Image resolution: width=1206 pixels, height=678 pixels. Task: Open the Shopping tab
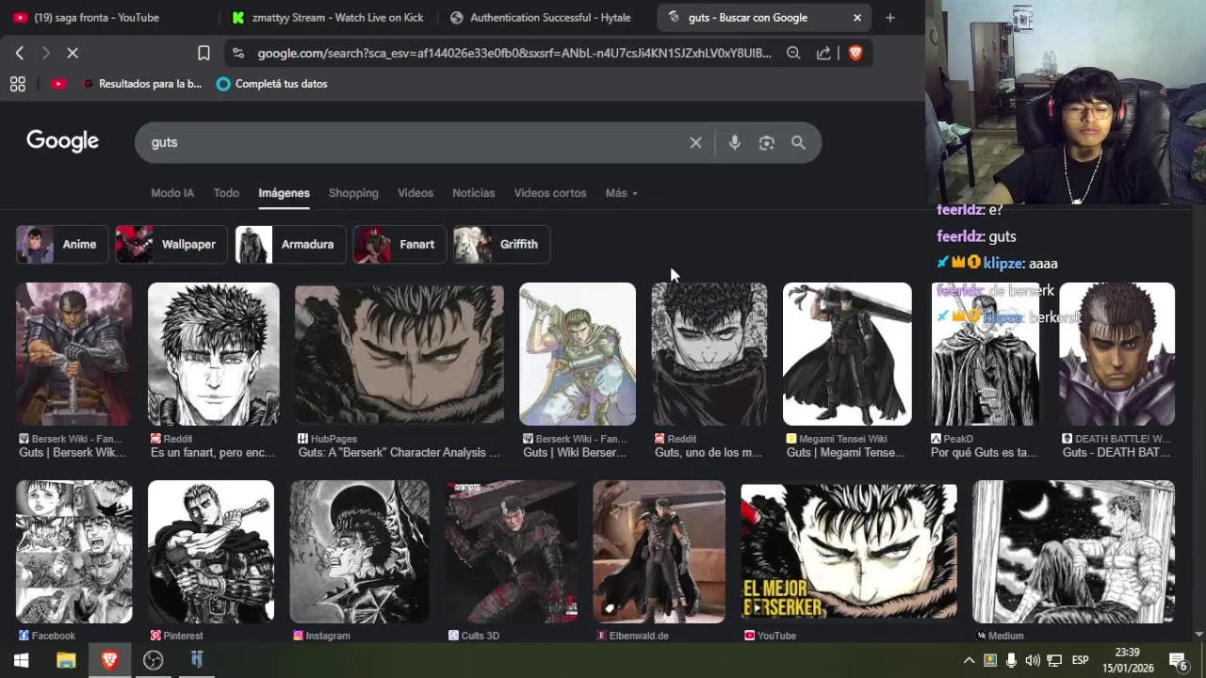(x=353, y=193)
